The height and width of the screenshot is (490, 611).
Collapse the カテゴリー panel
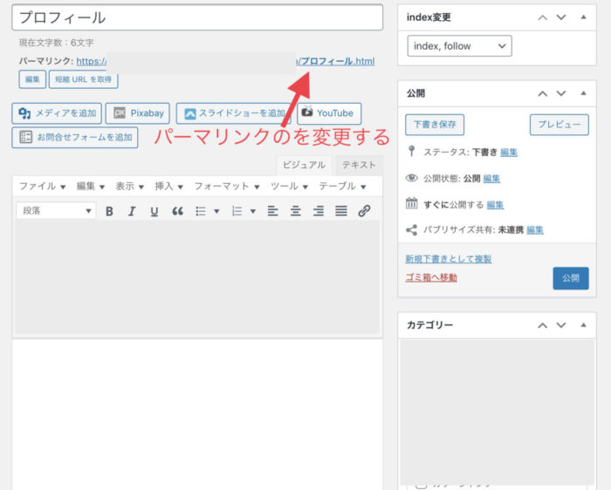583,325
